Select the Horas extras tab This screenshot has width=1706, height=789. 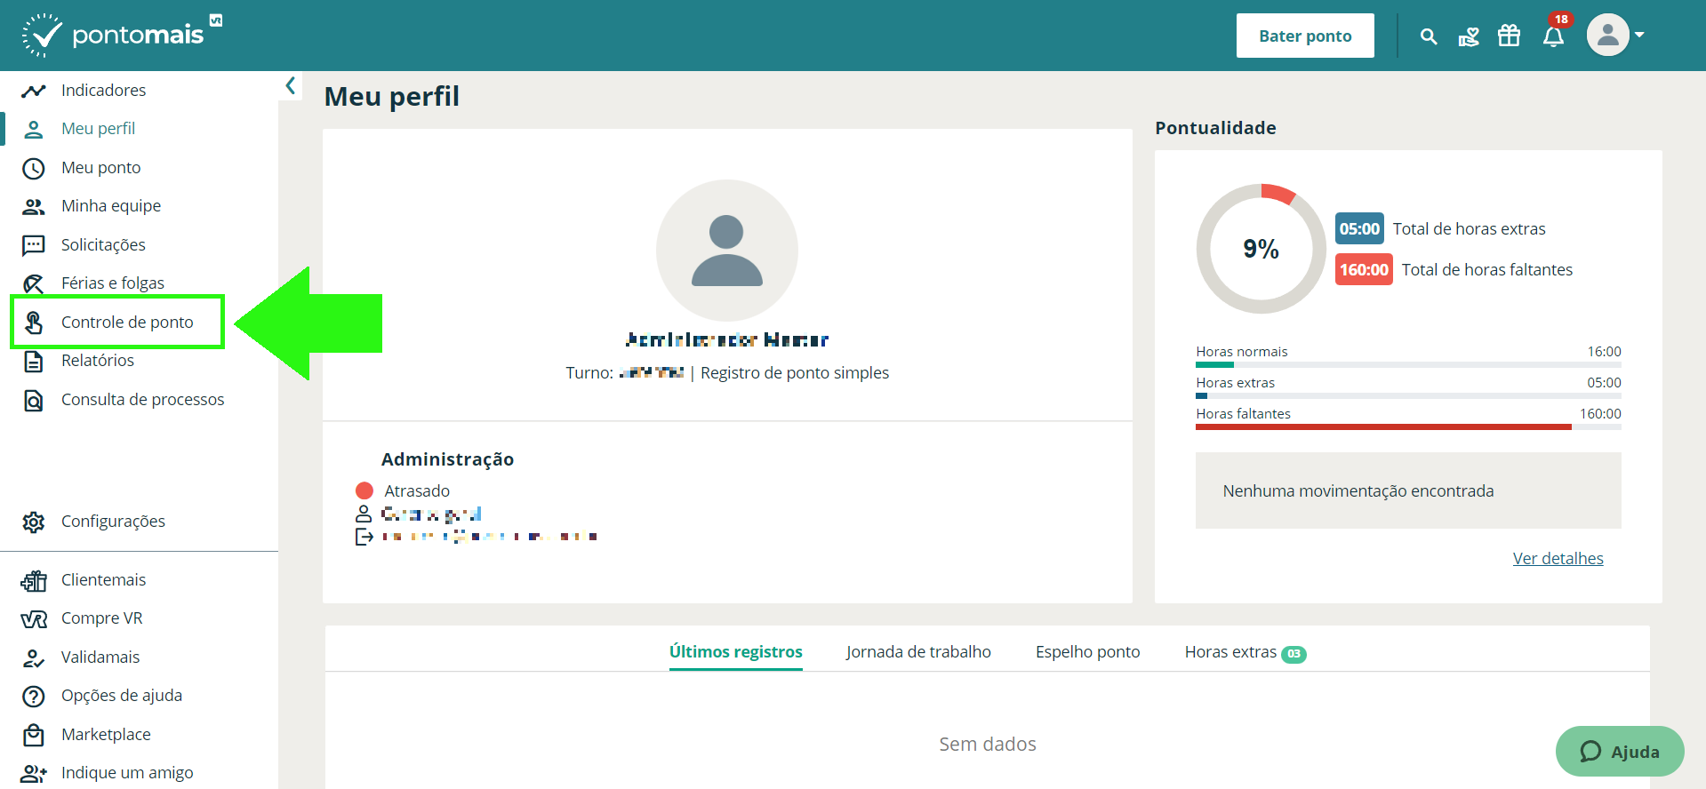coord(1245,652)
